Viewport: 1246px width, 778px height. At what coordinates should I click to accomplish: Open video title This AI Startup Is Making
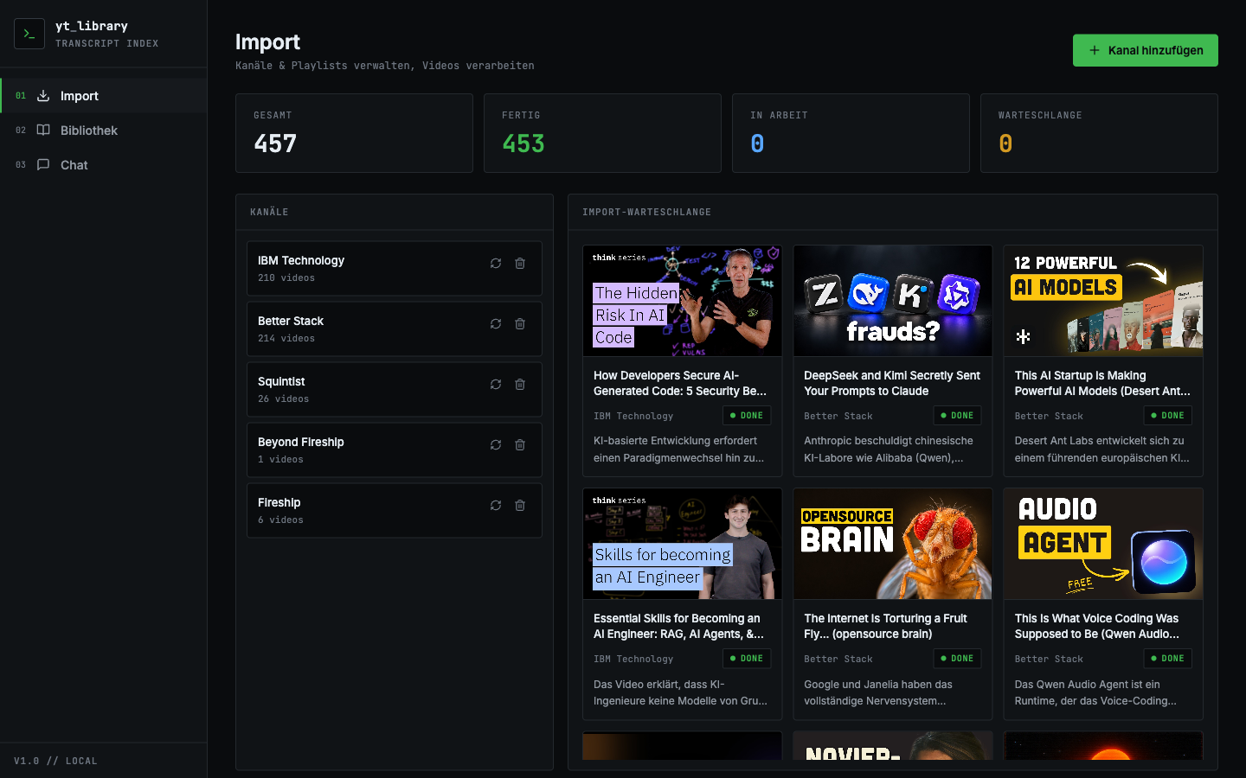pos(1102,383)
